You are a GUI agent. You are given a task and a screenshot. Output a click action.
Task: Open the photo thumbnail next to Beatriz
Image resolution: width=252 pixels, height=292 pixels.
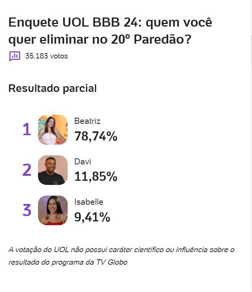[x=53, y=129]
